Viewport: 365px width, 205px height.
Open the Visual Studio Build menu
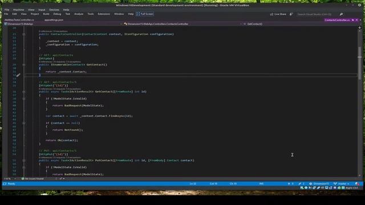point(46,14)
